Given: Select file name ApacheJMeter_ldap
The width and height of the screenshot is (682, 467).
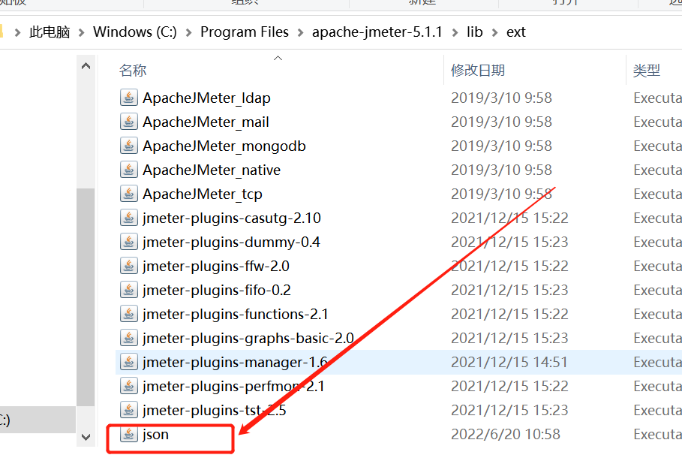Looking at the screenshot, I should [x=206, y=98].
